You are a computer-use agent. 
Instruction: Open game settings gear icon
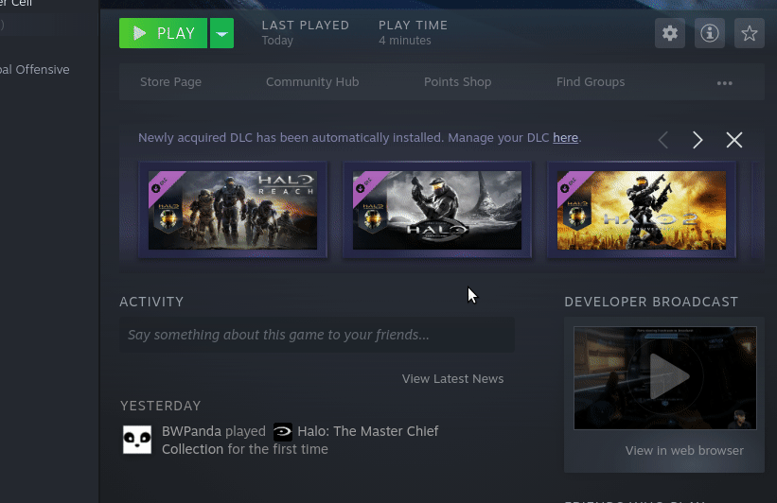670,33
